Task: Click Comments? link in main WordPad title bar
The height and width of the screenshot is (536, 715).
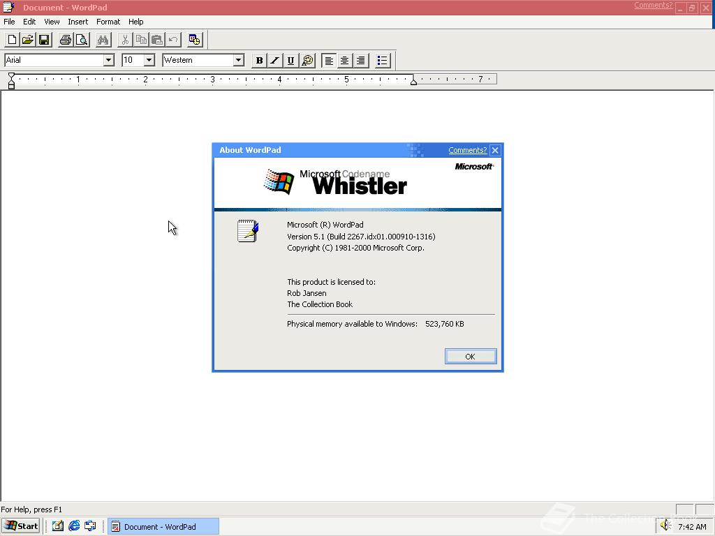Action: [653, 5]
